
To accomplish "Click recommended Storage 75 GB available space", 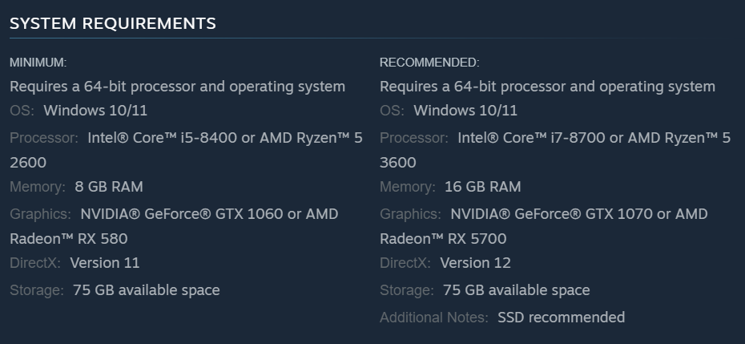I will [x=517, y=290].
